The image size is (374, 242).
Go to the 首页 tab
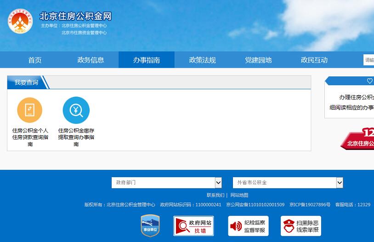35,60
